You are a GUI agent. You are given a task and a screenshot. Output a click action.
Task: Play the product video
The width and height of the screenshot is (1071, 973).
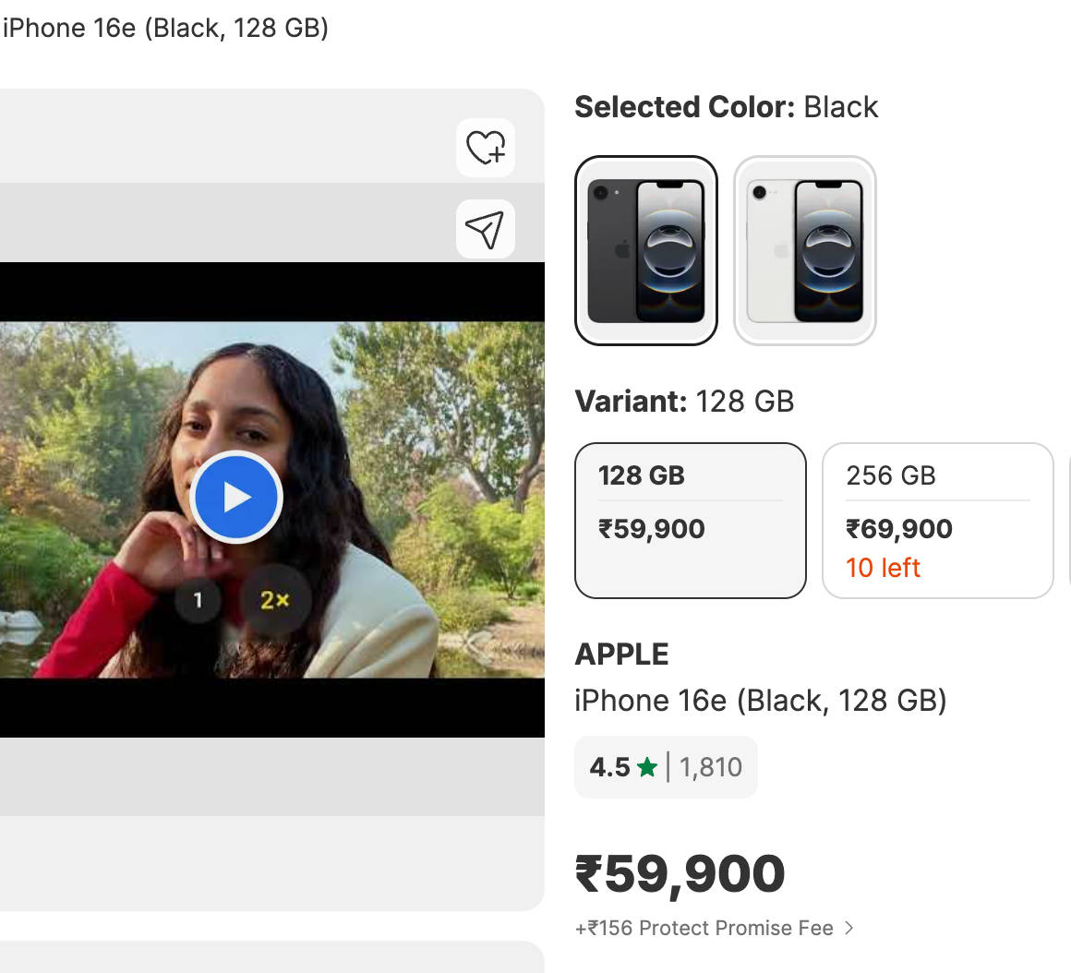click(x=236, y=498)
